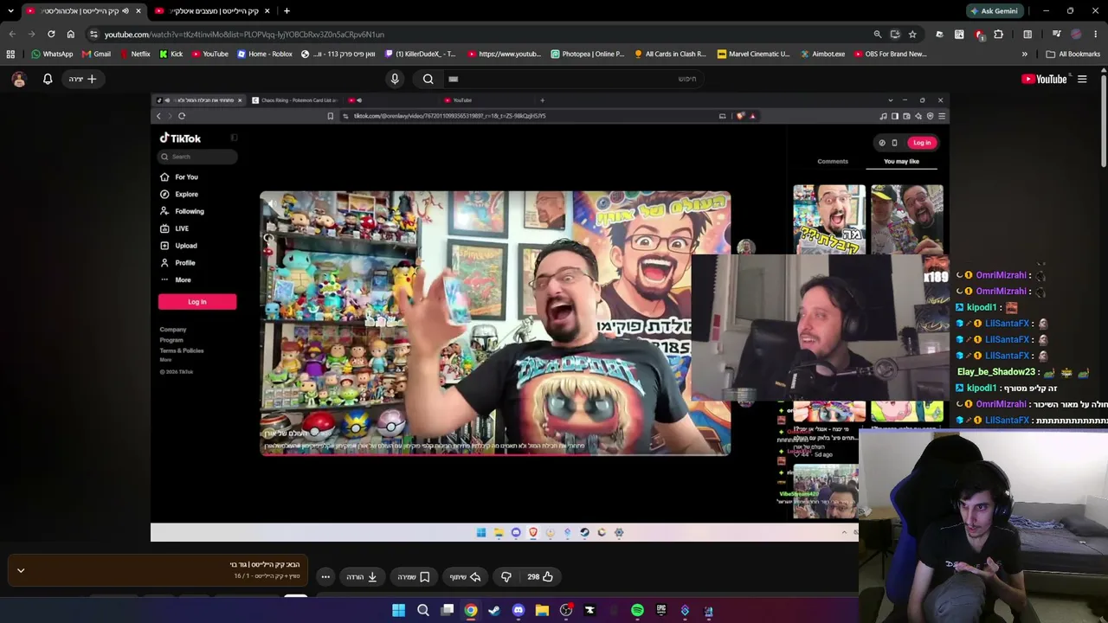Click the TikTok search field

[x=197, y=157]
